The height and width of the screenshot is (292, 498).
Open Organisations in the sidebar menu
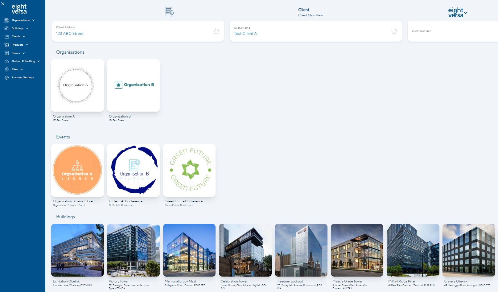(21, 20)
